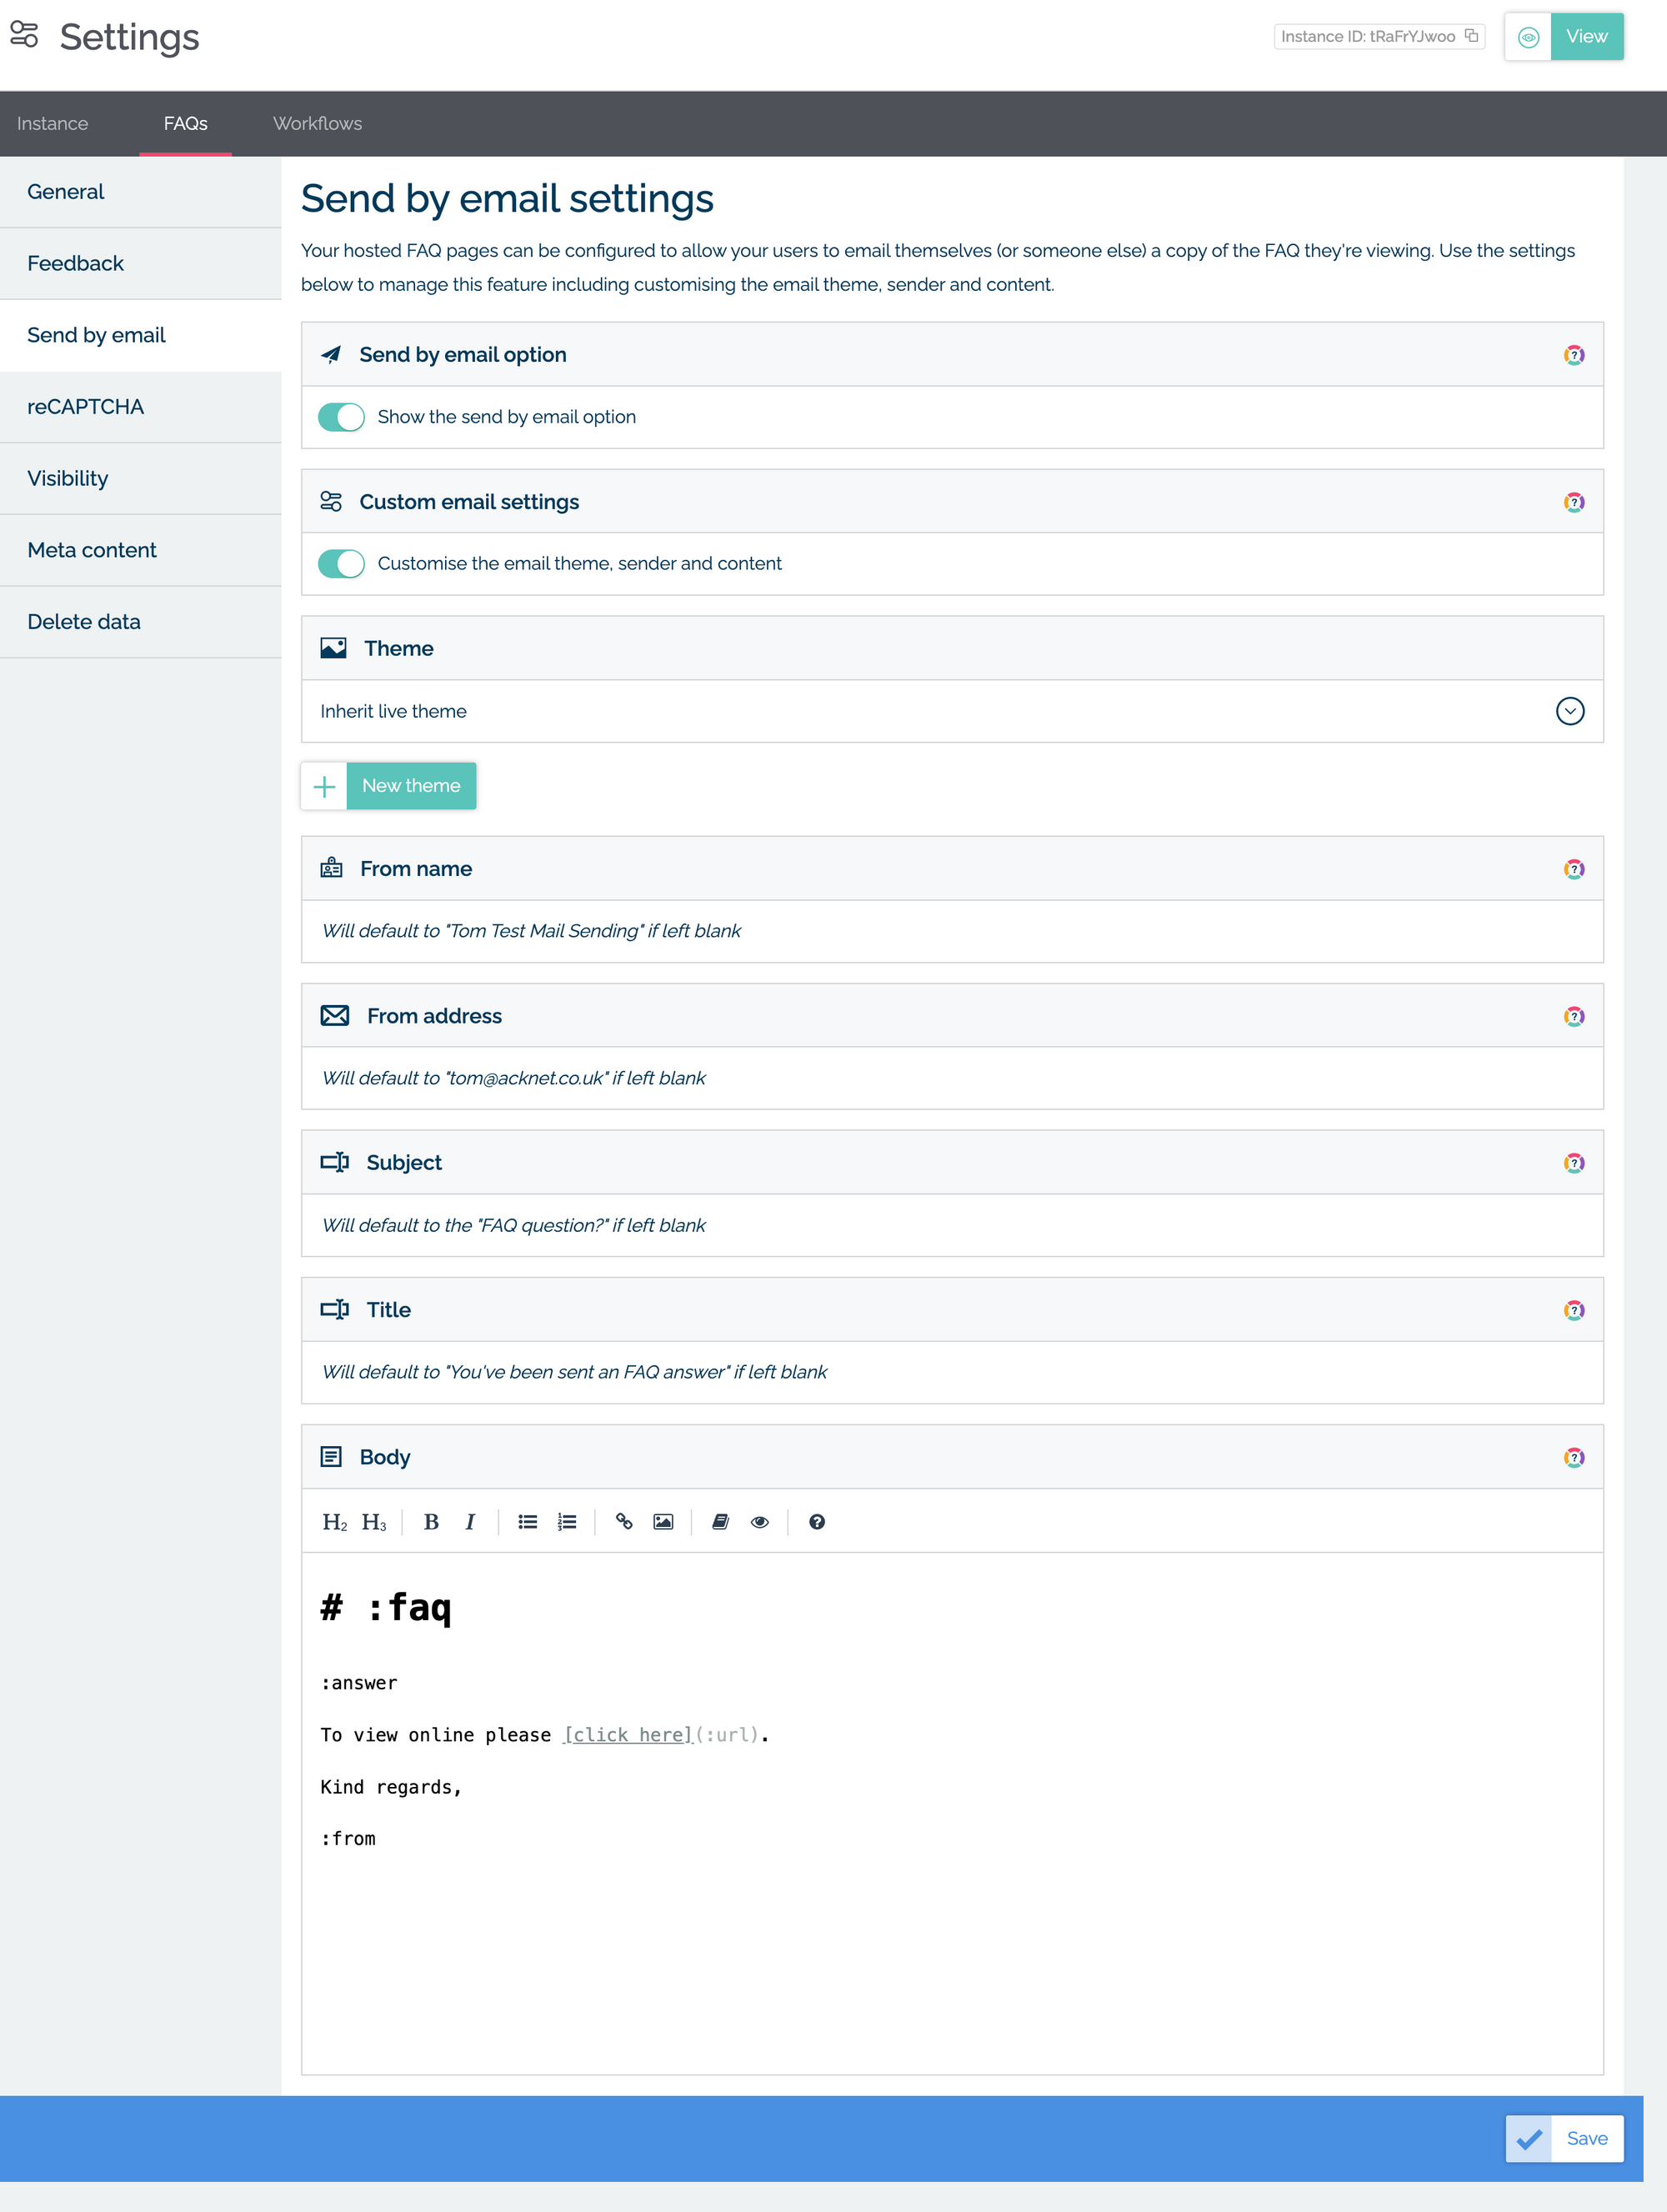Image resolution: width=1667 pixels, height=2212 pixels.
Task: Switch to the Workflows tab
Action: [x=315, y=123]
